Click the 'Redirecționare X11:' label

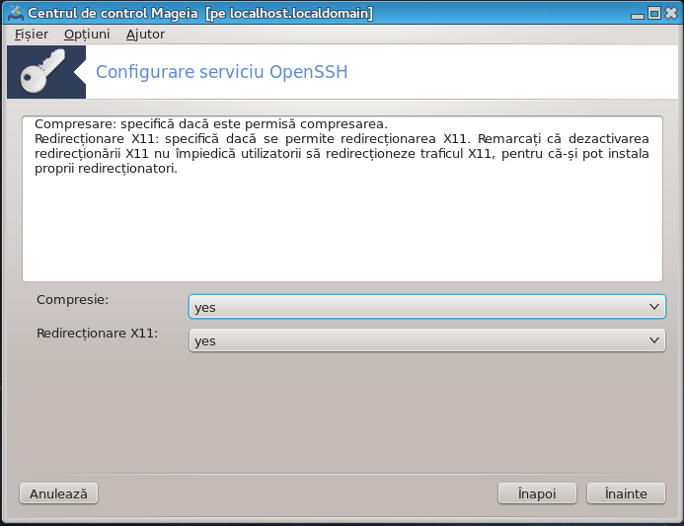coord(98,334)
